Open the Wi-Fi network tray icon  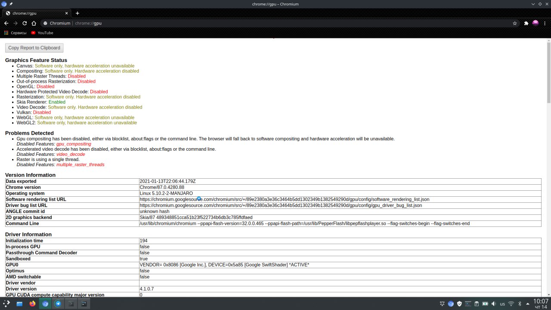(511, 304)
